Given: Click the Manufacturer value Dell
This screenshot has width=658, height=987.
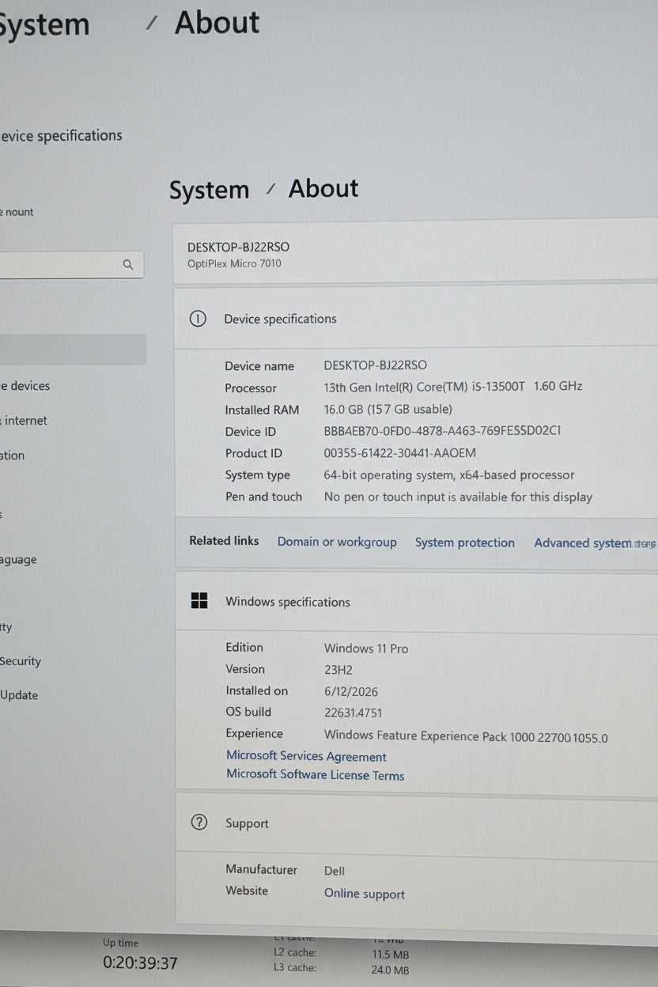Looking at the screenshot, I should (335, 871).
